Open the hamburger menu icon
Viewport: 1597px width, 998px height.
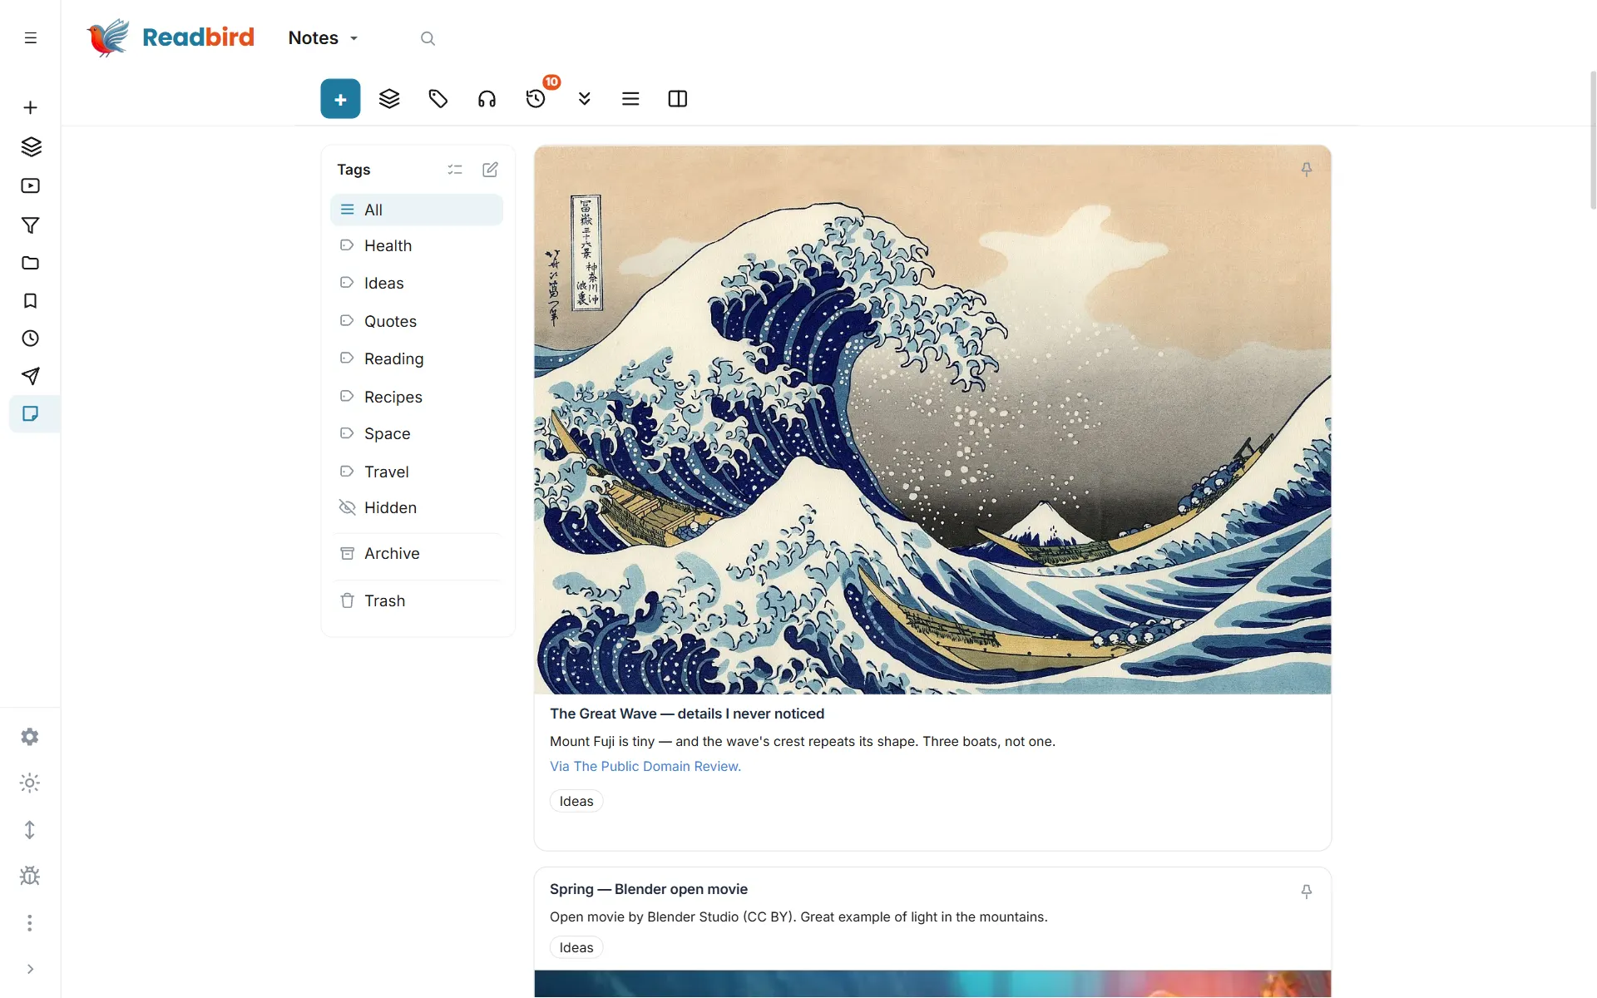point(31,38)
